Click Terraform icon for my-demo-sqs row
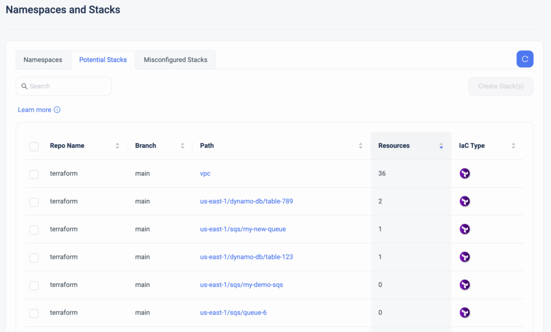551x332 pixels. click(465, 285)
